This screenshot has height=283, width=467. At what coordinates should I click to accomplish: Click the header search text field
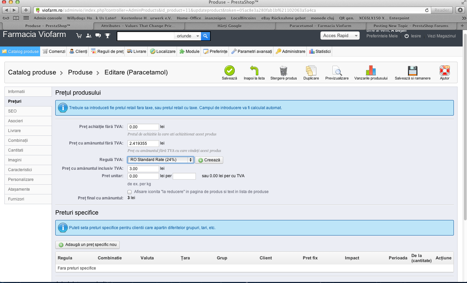tap(146, 36)
